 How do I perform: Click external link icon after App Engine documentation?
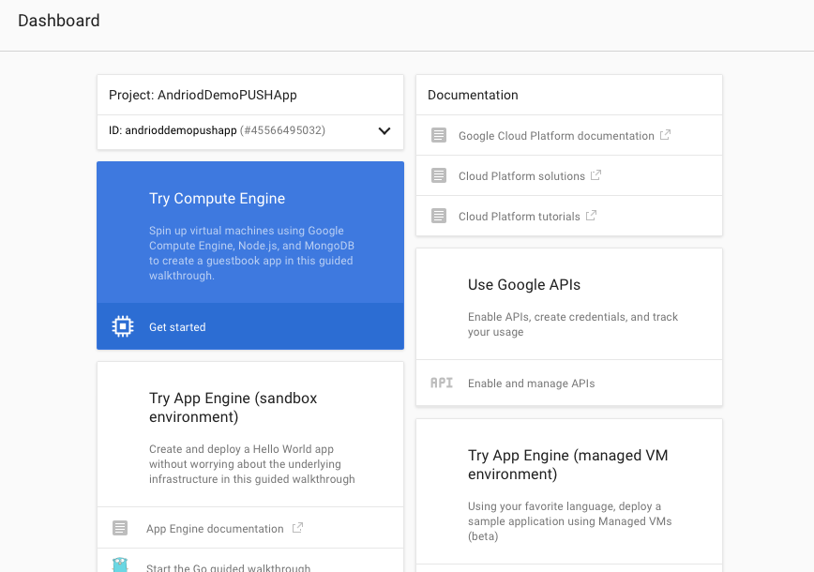point(297,528)
